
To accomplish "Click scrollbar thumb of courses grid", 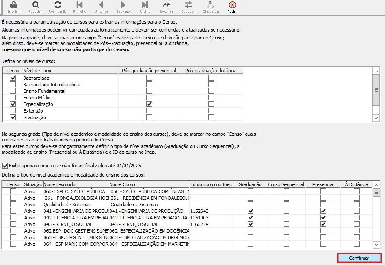I will 376,192.
